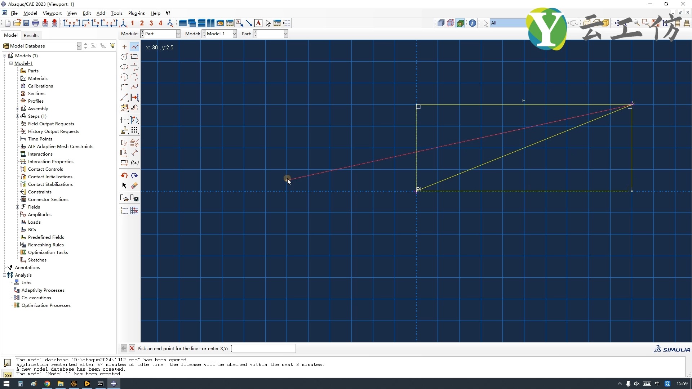Expand the Assembly tree node
692x389 pixels.
17,108
